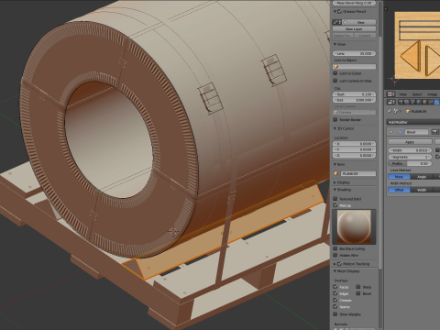Collapse the Grease Pencil panel triangle
This screenshot has width=440, height=330.
click(x=335, y=11)
